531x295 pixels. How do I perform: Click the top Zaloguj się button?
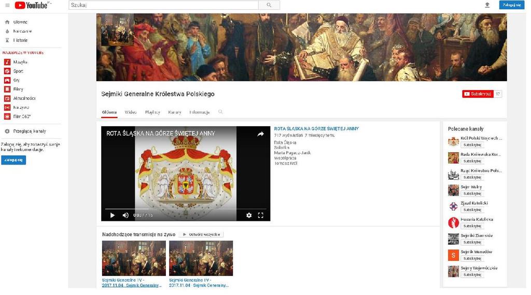(511, 5)
